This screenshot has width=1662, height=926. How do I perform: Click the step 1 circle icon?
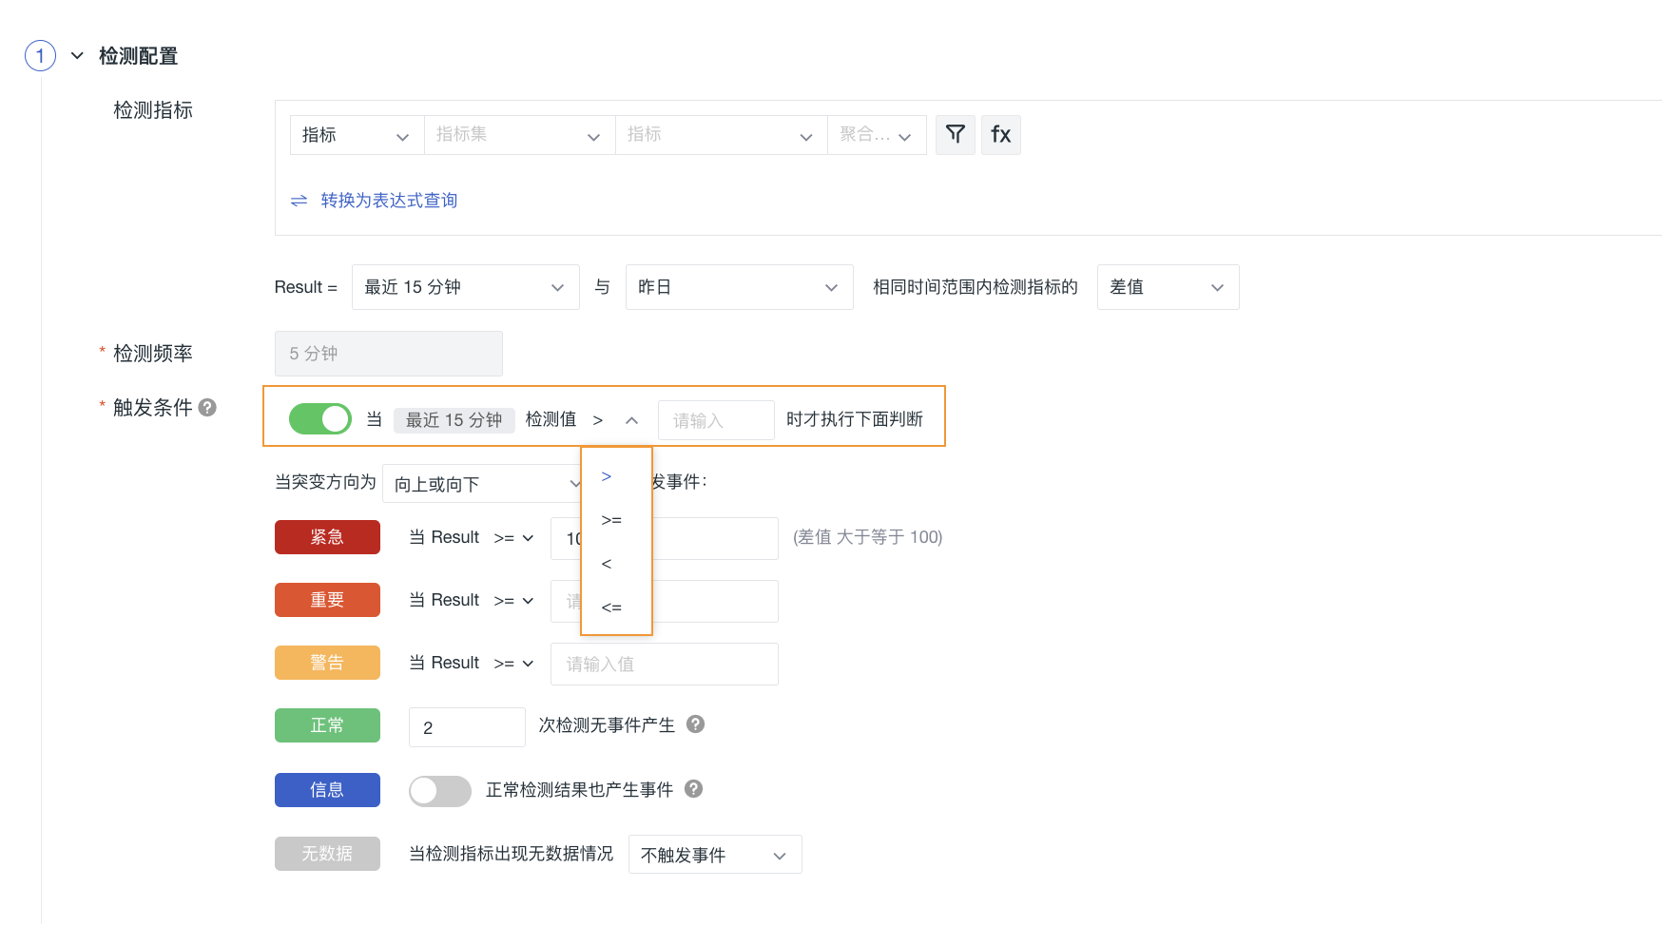[40, 56]
